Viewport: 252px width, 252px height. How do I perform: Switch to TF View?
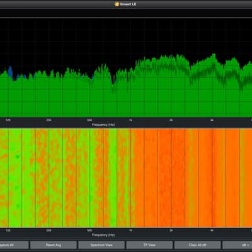click(x=149, y=245)
